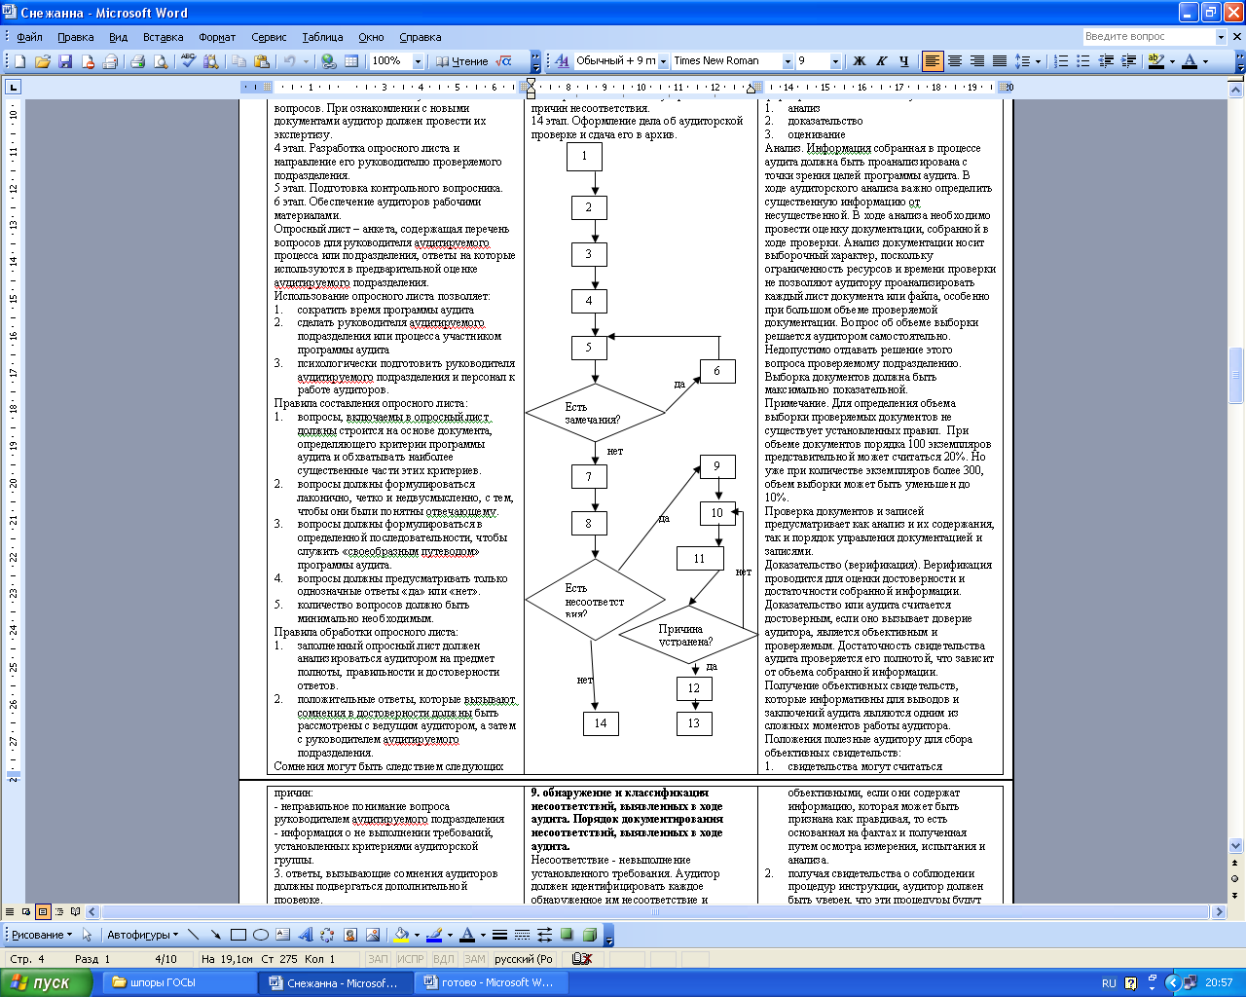Open the style dropdown Обычный + 9 пт
The image size is (1246, 997).
click(x=663, y=61)
